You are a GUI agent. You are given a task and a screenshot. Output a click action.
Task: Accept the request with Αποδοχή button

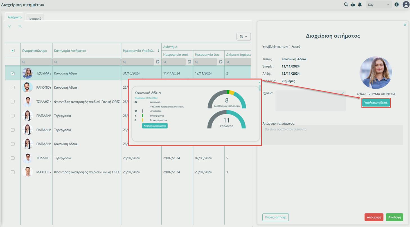pos(395,217)
